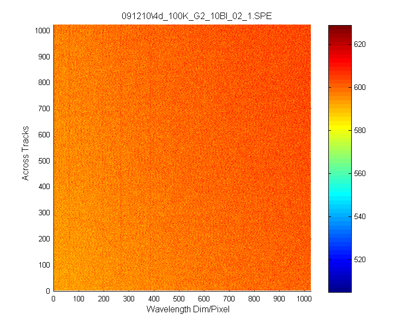Viewport: 409px width, 327px height.
Task: Click x-axis tick label 100
Action: (79, 299)
